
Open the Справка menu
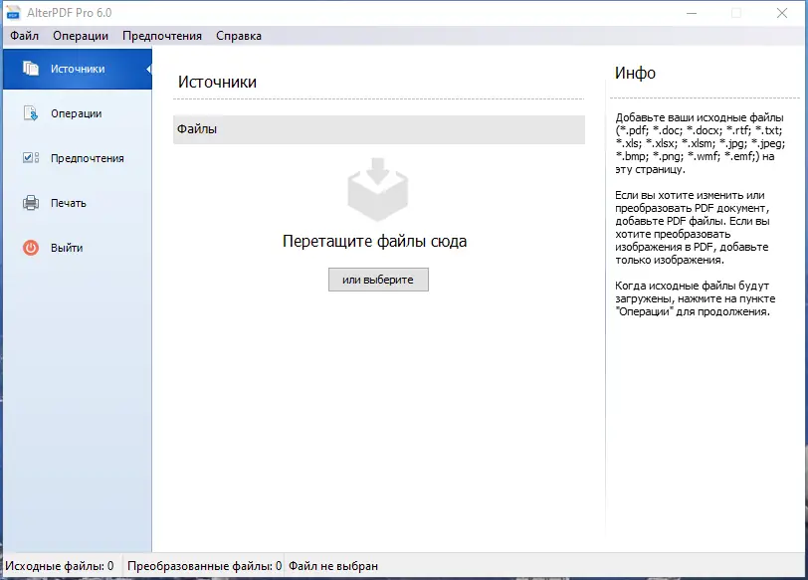[238, 35]
